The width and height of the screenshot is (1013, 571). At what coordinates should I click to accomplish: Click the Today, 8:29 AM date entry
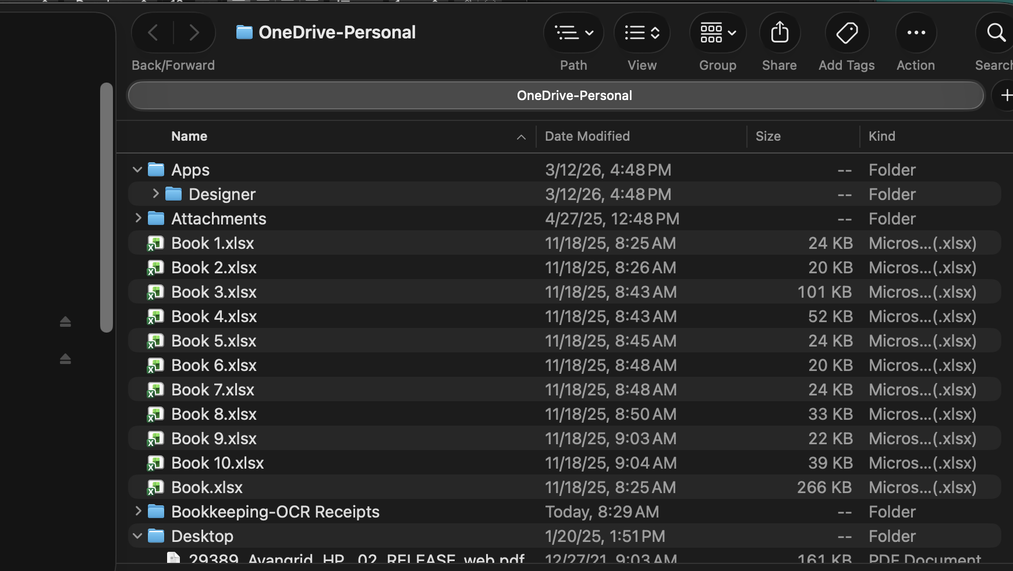pos(602,512)
